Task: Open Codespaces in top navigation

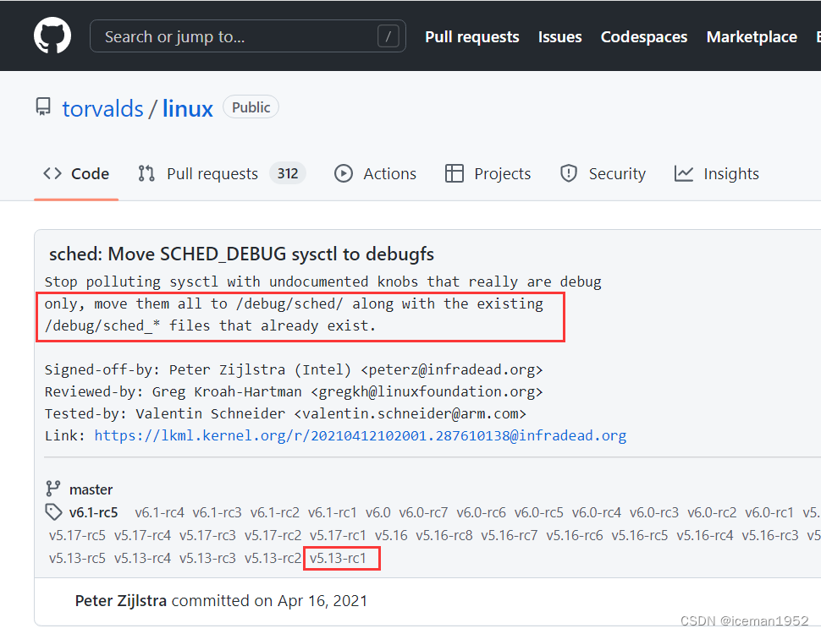Action: [x=643, y=36]
